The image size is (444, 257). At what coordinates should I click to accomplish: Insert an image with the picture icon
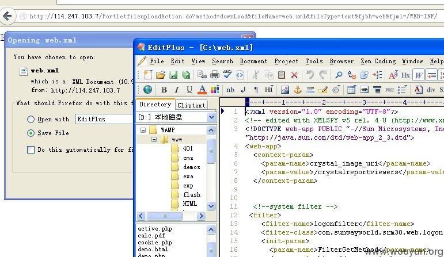point(285,90)
